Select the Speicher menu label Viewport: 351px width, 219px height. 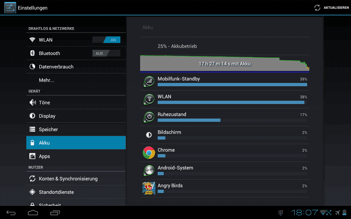[49, 129]
